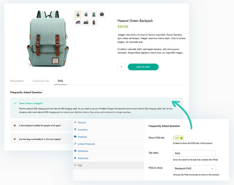The width and height of the screenshot is (234, 185).
Task: Switch to the Description tab
Action: point(17,81)
